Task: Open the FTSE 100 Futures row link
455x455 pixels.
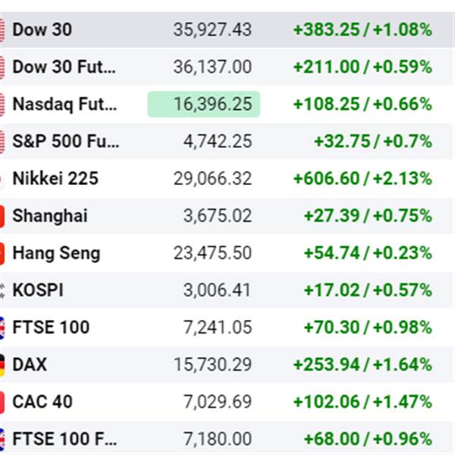Action: pos(65,439)
